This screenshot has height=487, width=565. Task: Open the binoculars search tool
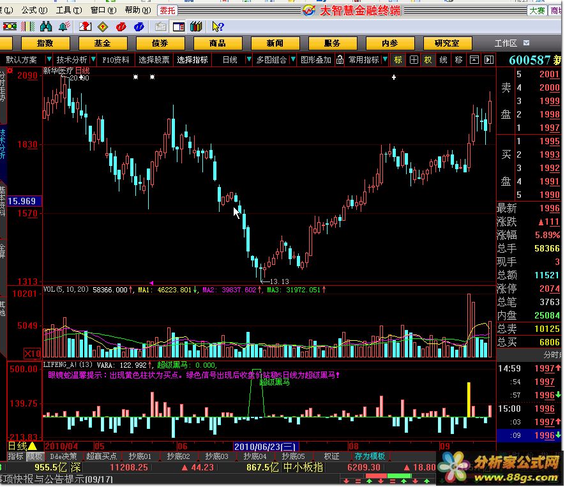click(x=46, y=26)
